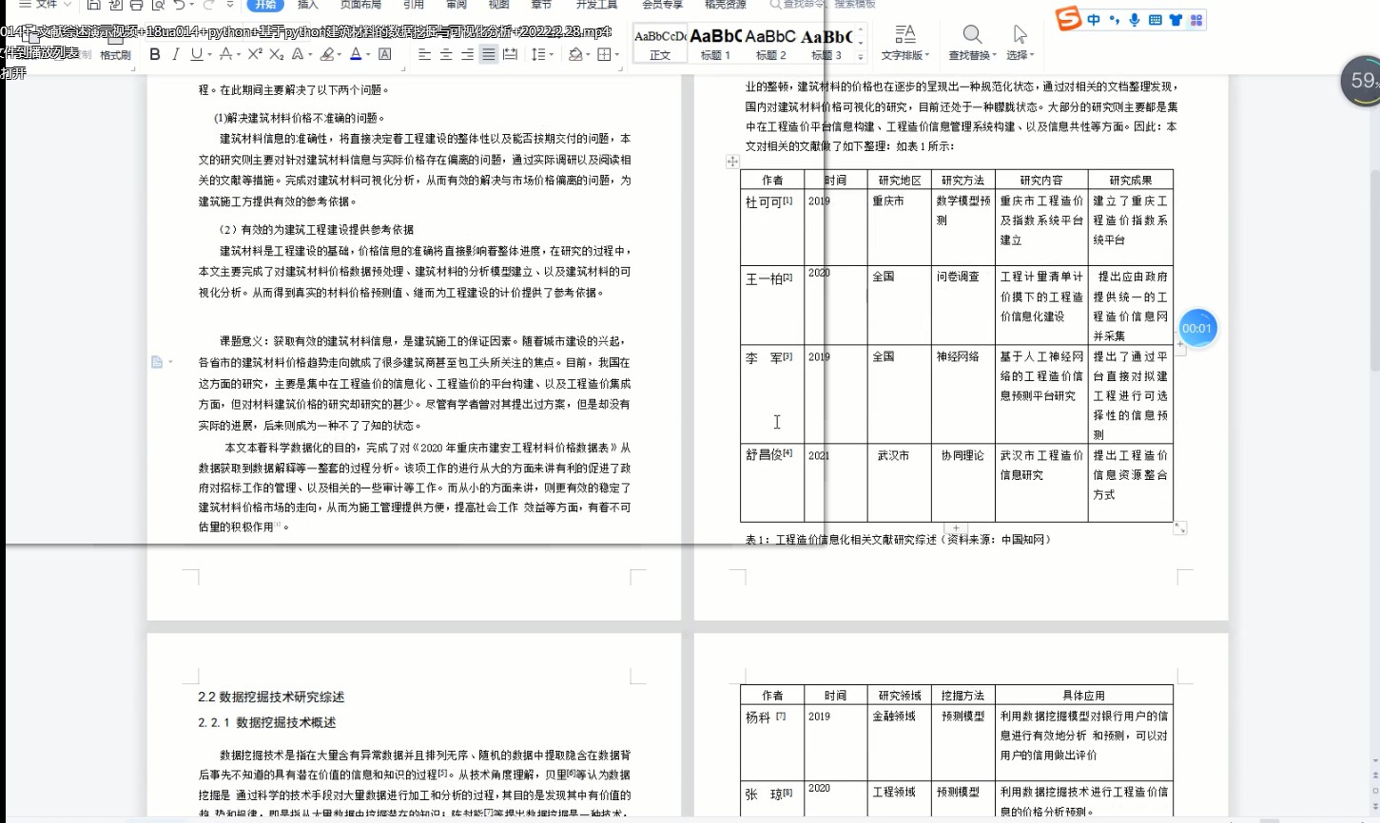
Task: Click table cell 杜可可
Action: pos(772,228)
